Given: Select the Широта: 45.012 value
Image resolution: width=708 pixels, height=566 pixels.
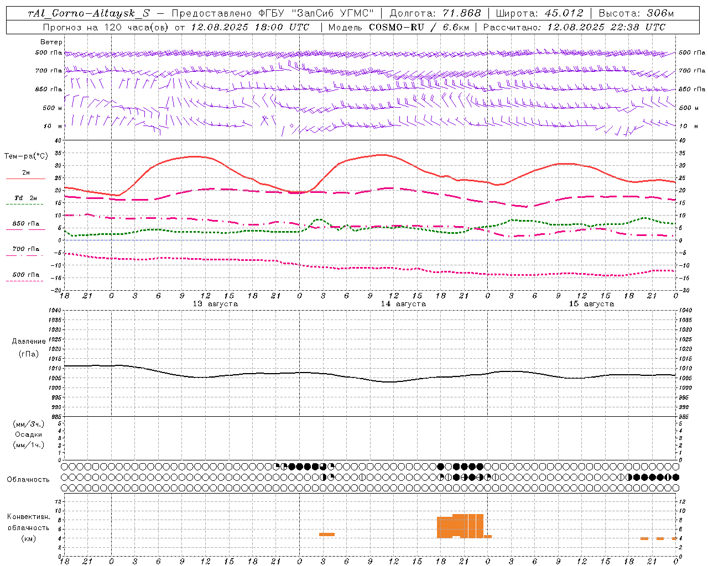Looking at the screenshot, I should (539, 14).
